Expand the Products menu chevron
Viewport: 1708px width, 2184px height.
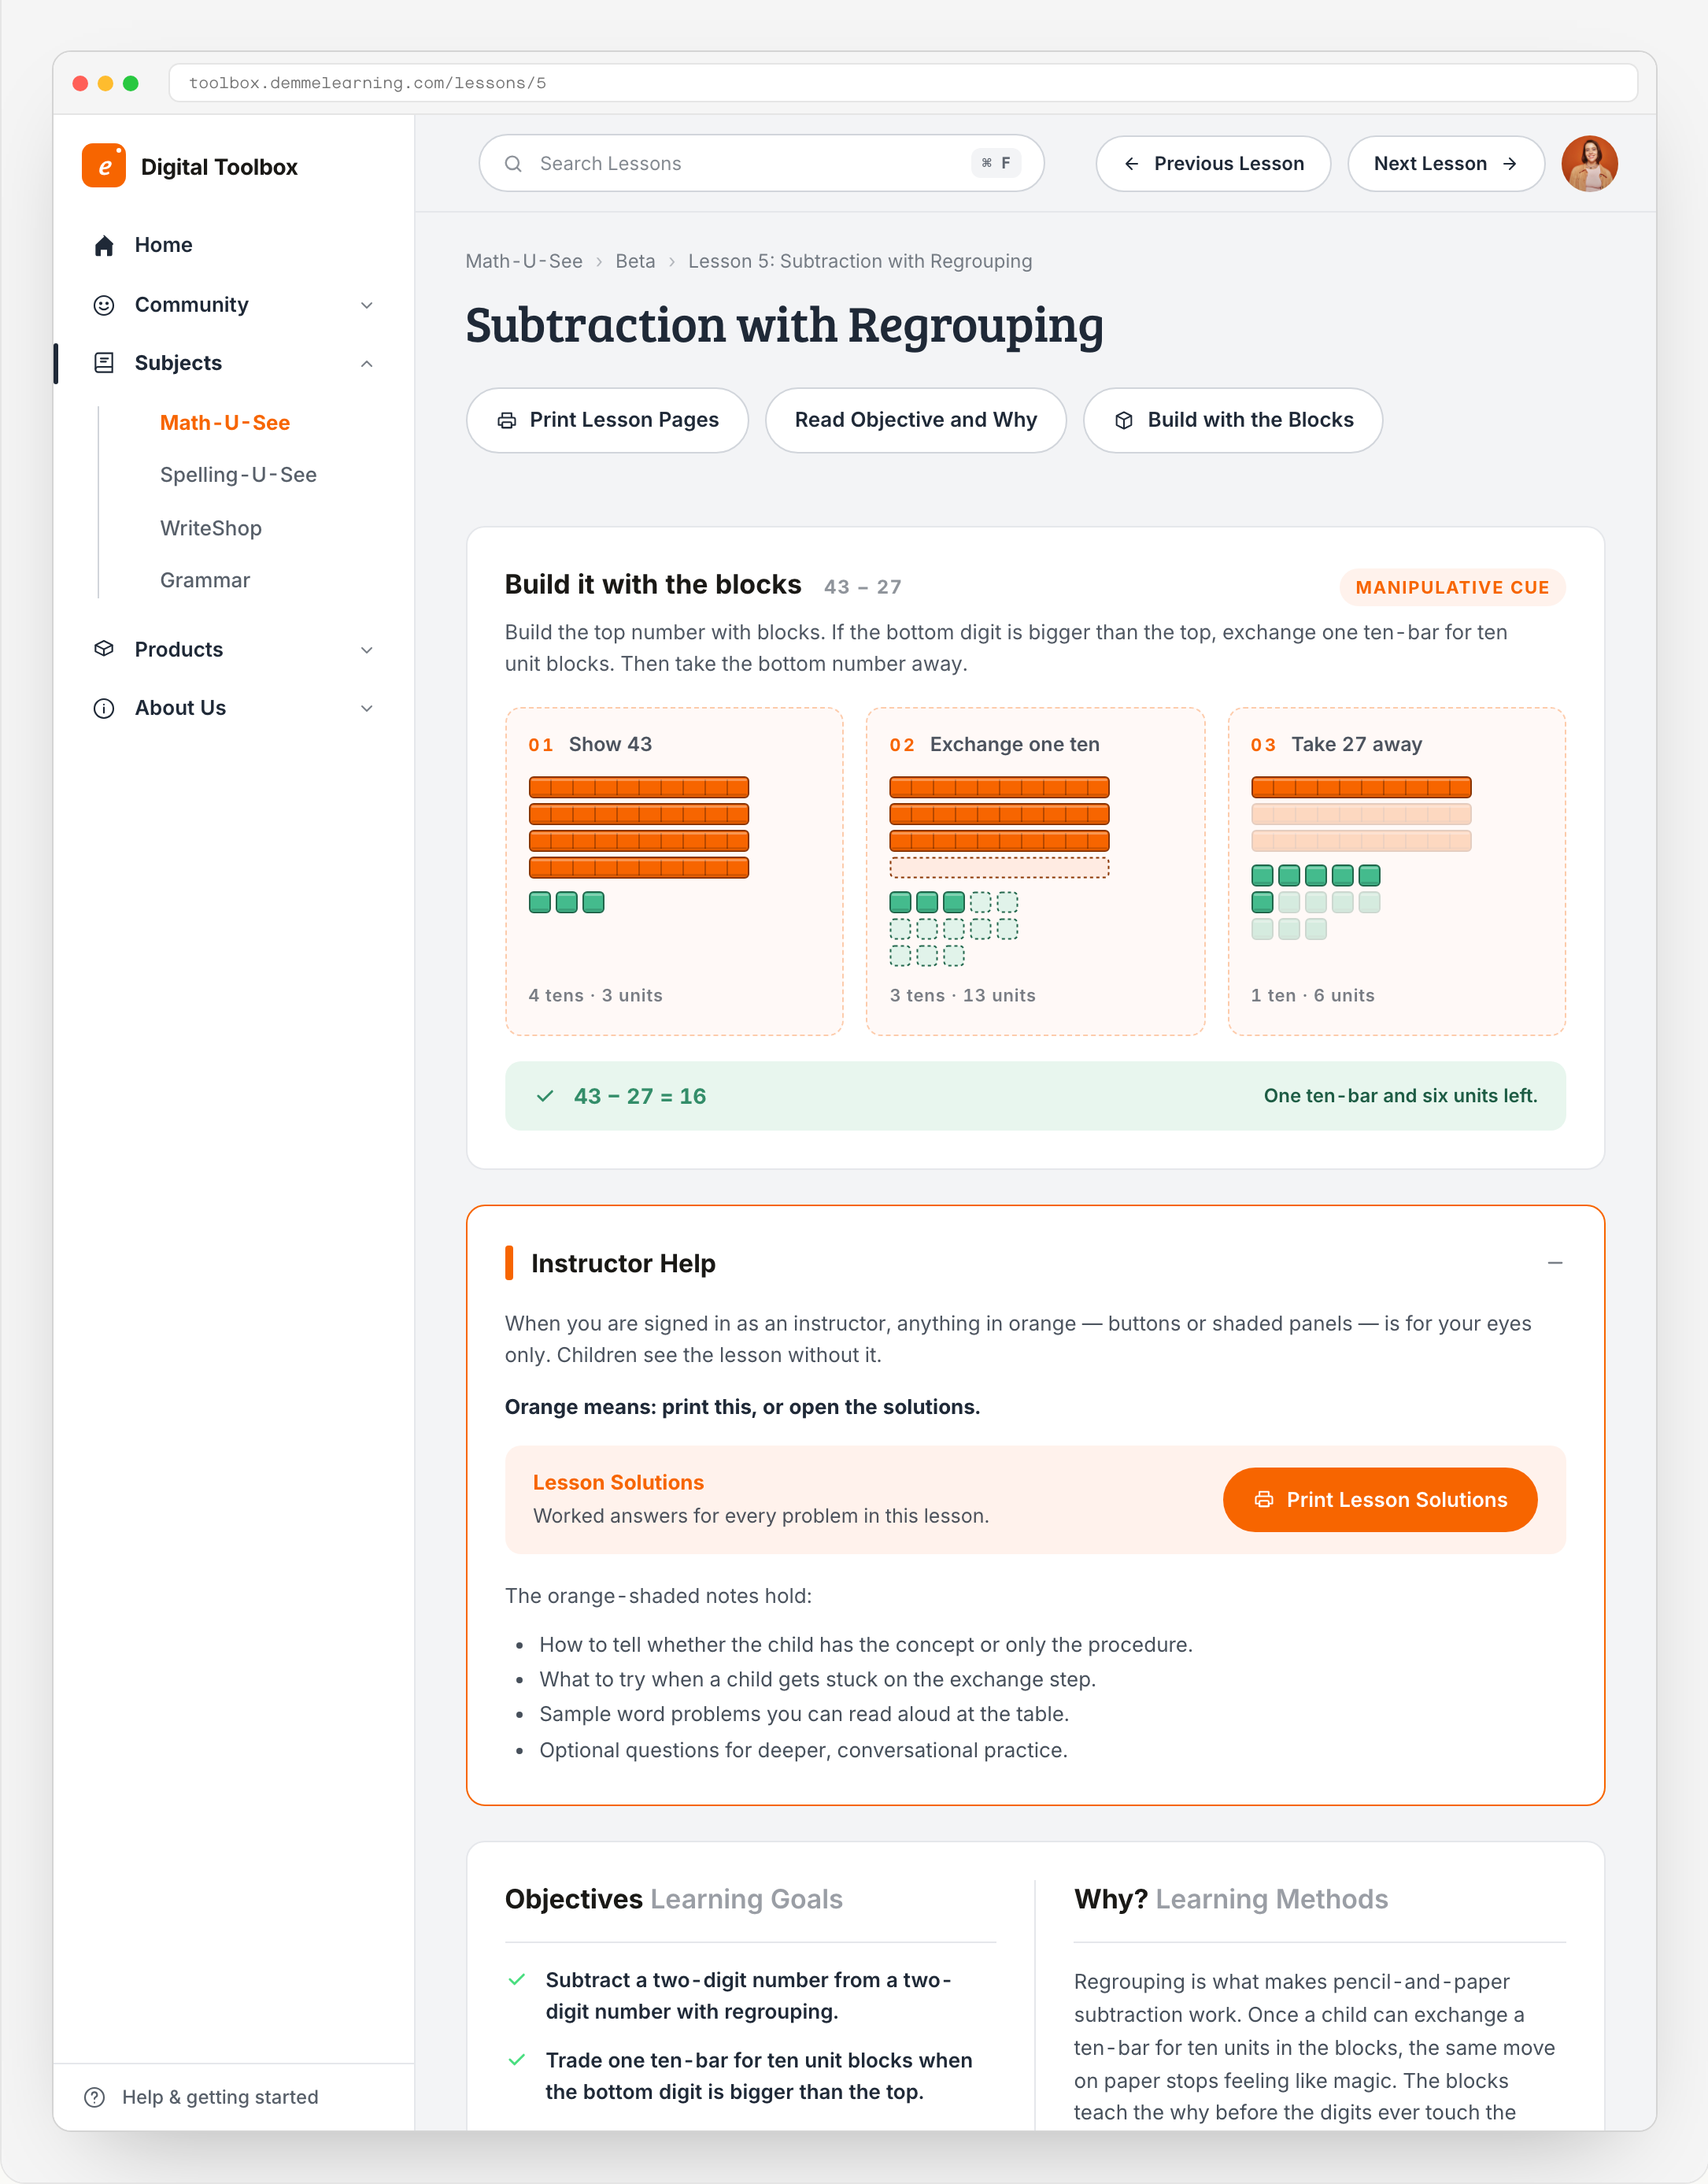[x=367, y=650]
